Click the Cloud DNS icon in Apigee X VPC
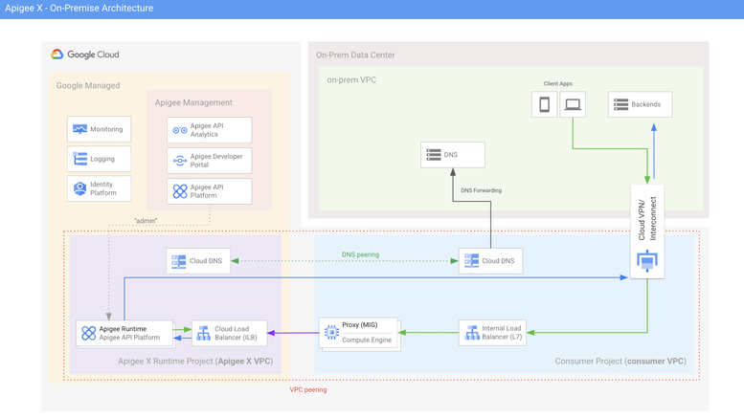The height and width of the screenshot is (418, 744). coord(178,261)
